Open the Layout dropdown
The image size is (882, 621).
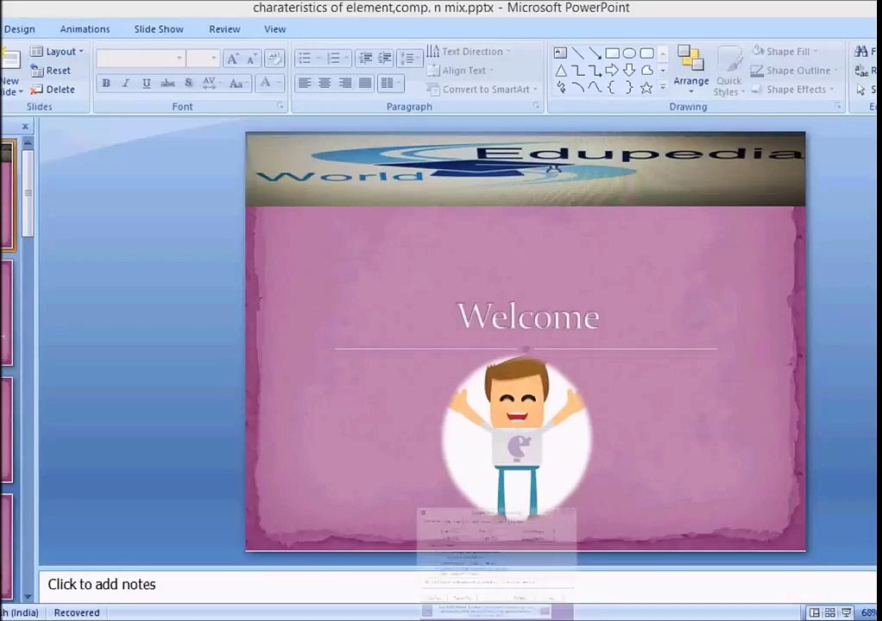(x=57, y=52)
